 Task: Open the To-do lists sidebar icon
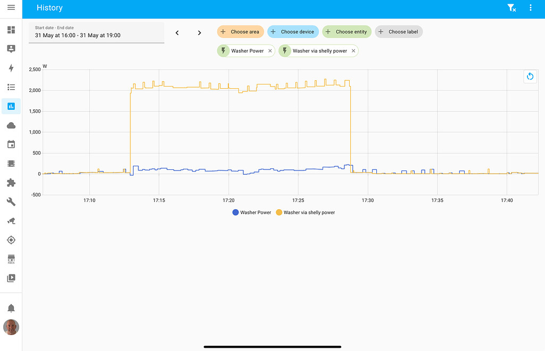point(11,87)
